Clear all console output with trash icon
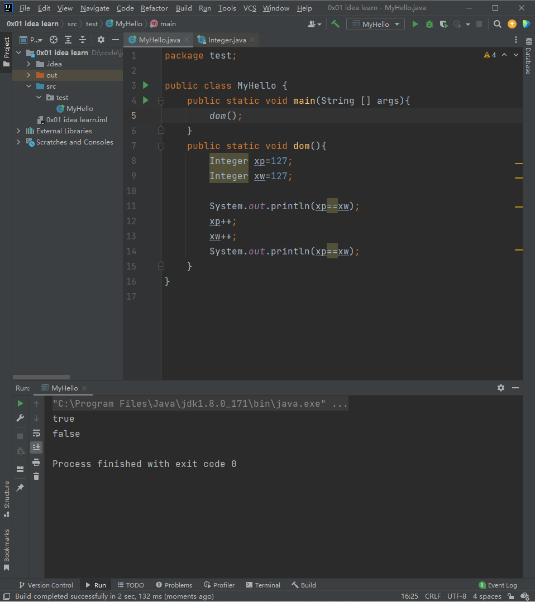Image resolution: width=535 pixels, height=602 pixels. click(x=36, y=476)
